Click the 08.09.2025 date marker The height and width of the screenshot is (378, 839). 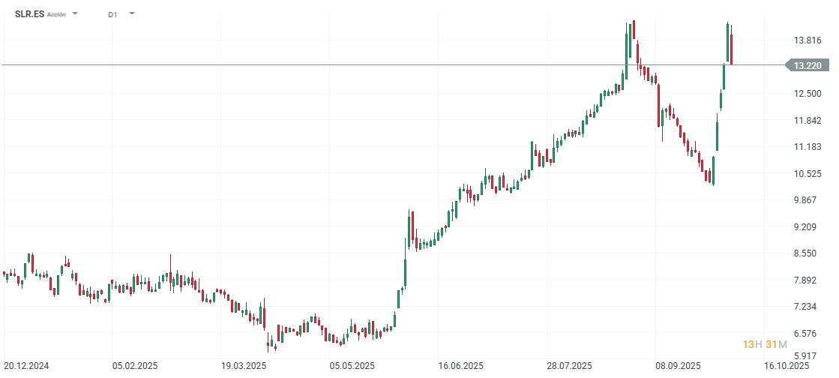pos(676,366)
